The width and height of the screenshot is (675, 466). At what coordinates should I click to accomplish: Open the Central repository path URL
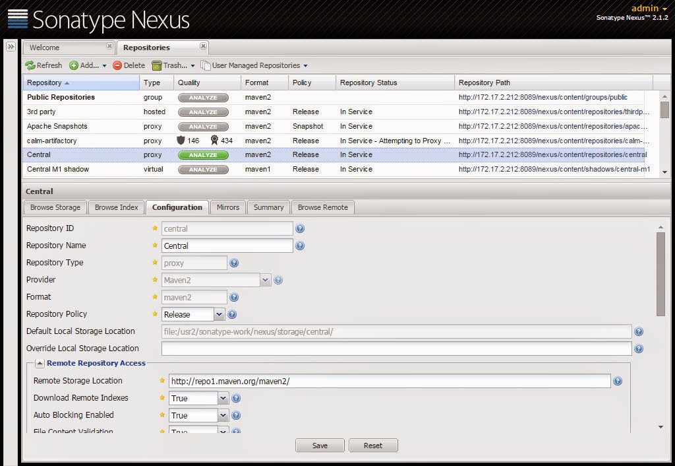click(552, 154)
